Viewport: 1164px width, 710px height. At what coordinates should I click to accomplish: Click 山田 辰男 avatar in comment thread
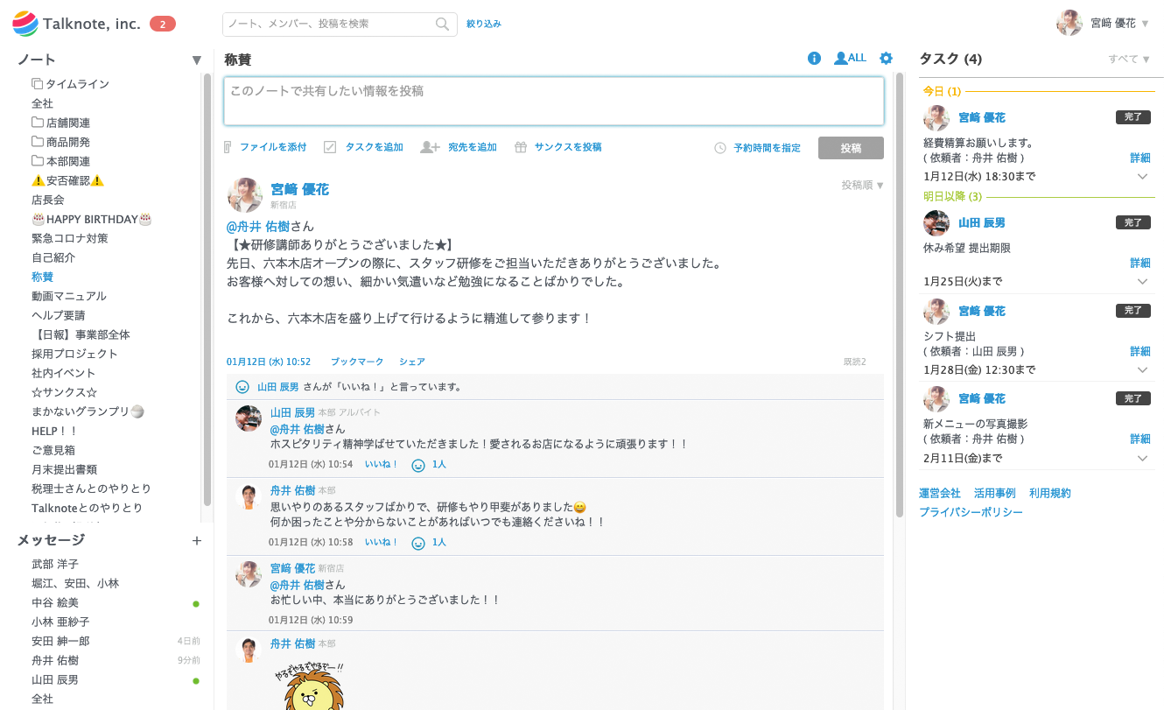pyautogui.click(x=249, y=418)
